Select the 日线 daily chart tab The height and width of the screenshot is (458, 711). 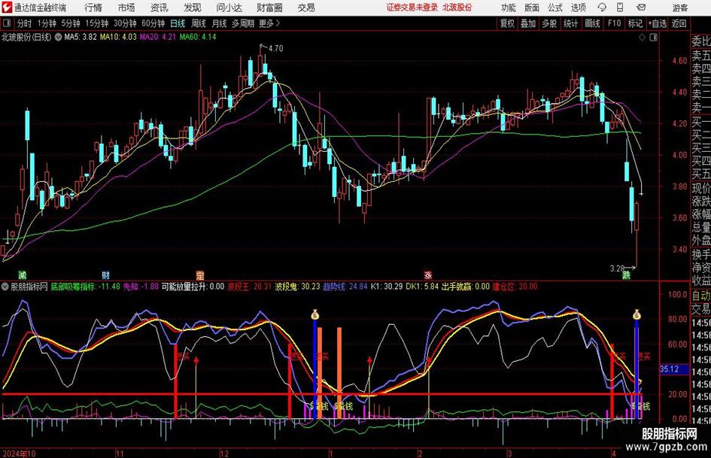178,23
